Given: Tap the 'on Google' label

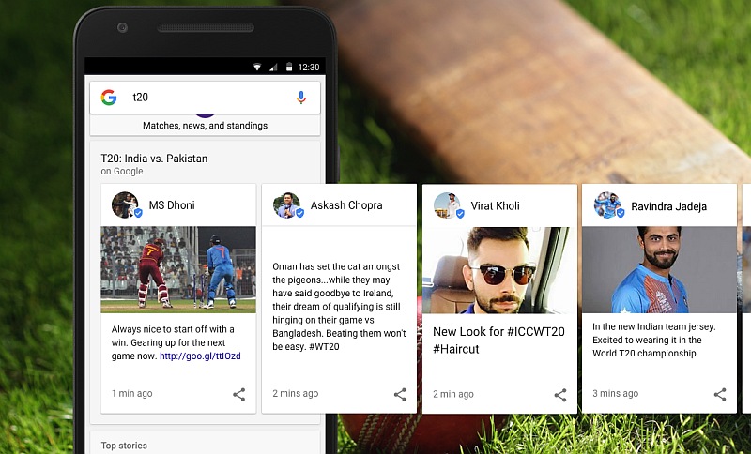Looking at the screenshot, I should click(x=122, y=172).
